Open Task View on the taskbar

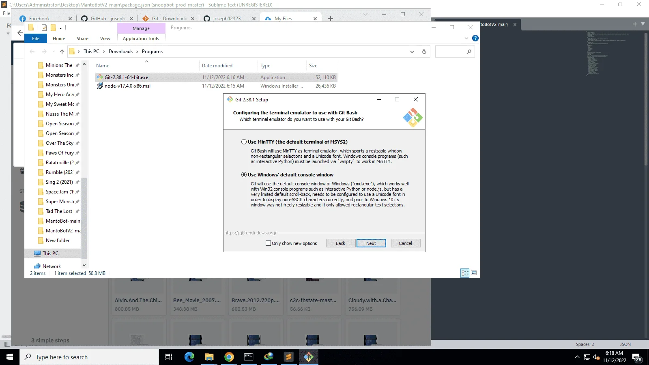coord(169,357)
